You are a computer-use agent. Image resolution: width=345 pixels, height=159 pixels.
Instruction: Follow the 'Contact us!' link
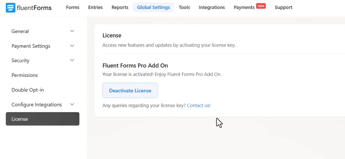pos(199,105)
